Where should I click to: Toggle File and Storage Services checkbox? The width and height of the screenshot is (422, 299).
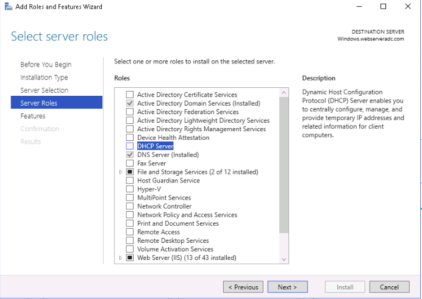(x=130, y=172)
